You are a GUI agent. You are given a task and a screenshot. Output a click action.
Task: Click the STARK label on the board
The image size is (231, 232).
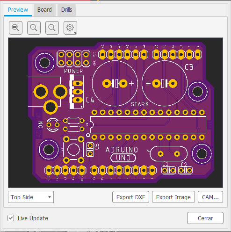[140, 104]
